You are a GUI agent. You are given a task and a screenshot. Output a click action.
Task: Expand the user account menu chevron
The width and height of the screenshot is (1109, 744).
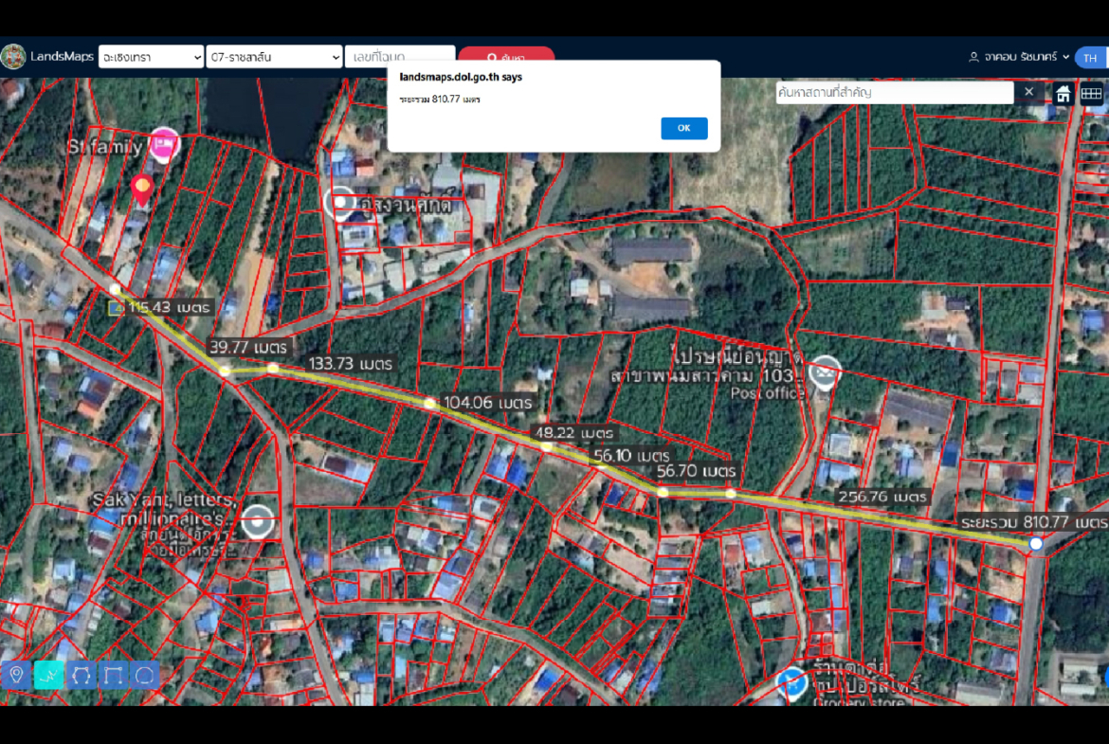pyautogui.click(x=1065, y=57)
